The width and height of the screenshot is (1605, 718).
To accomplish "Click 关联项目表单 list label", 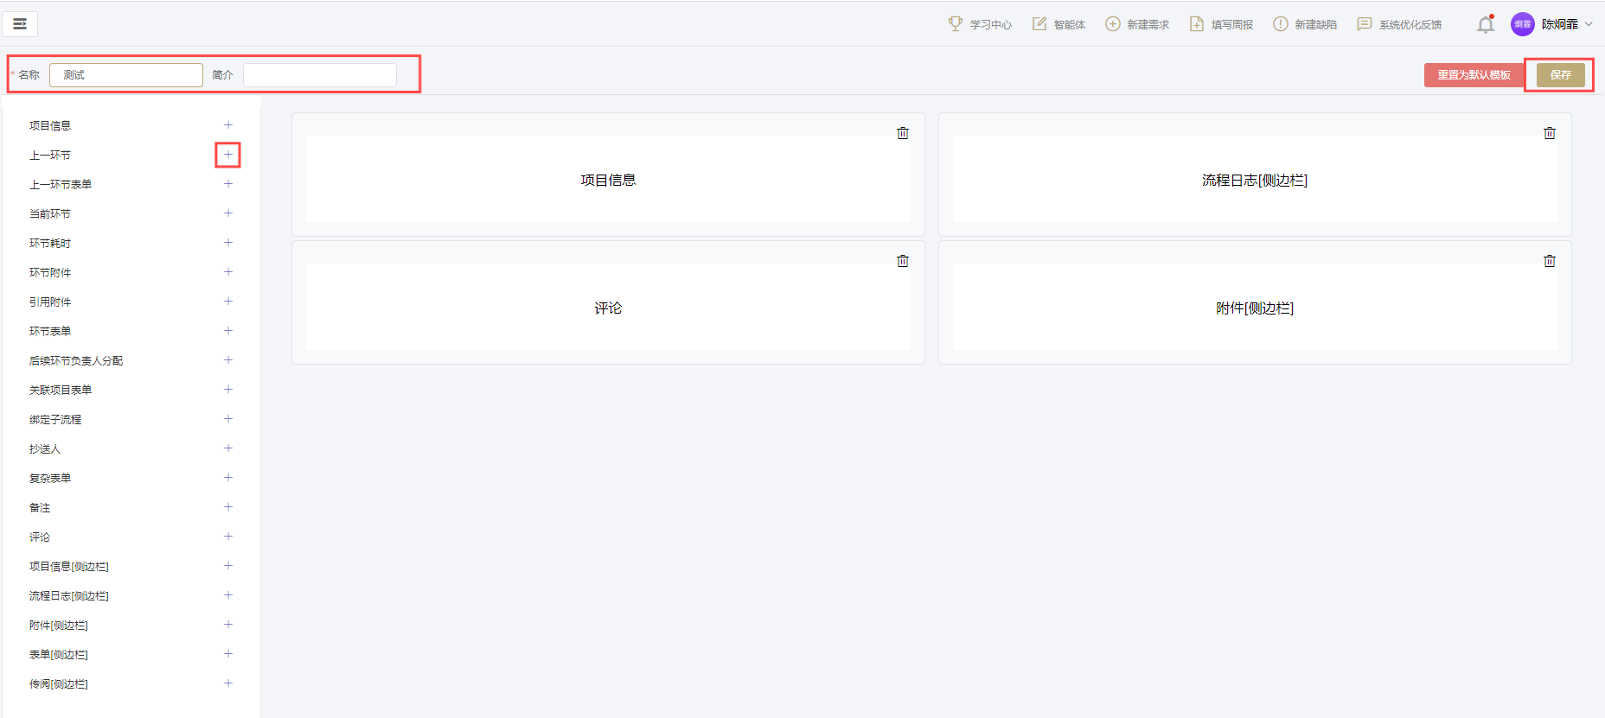I will 61,391.
